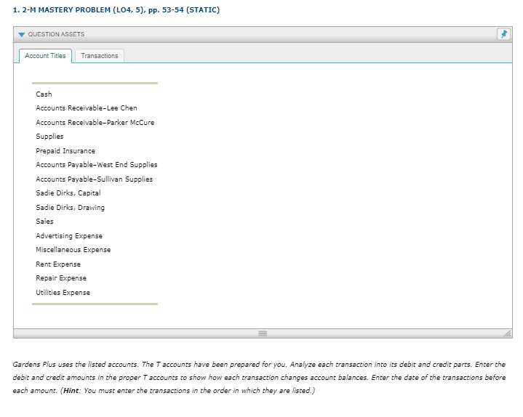523x417 pixels.
Task: Click the 2-M Mastery Problem heading
Action: pos(116,10)
